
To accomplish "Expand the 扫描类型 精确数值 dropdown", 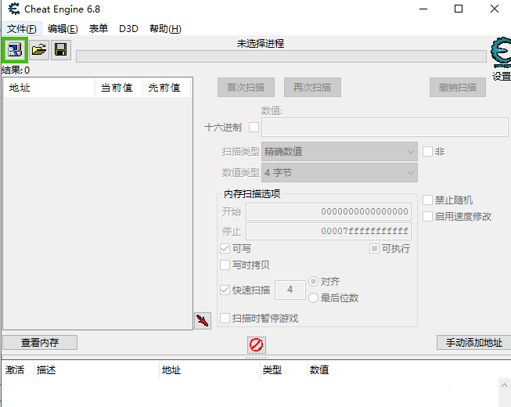I will (340, 152).
